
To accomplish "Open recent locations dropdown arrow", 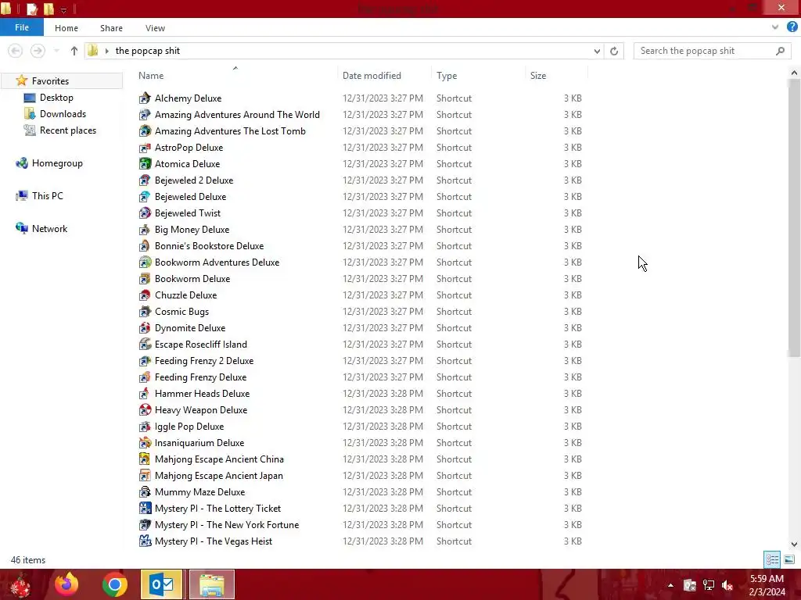I will tap(56, 51).
